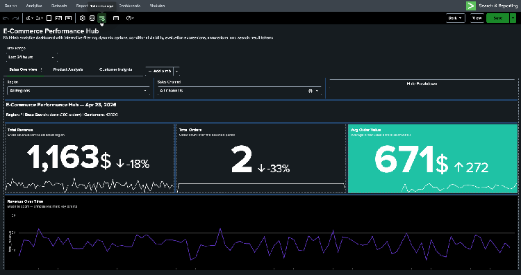Select the rectangle shape tool icon
521x275 pixels.
coord(49,18)
